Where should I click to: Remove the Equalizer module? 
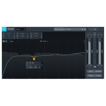click(14, 33)
